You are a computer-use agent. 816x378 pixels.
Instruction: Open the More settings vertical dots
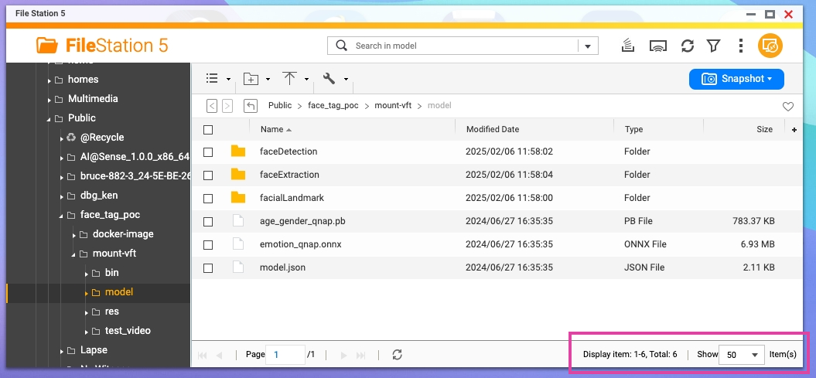click(740, 46)
